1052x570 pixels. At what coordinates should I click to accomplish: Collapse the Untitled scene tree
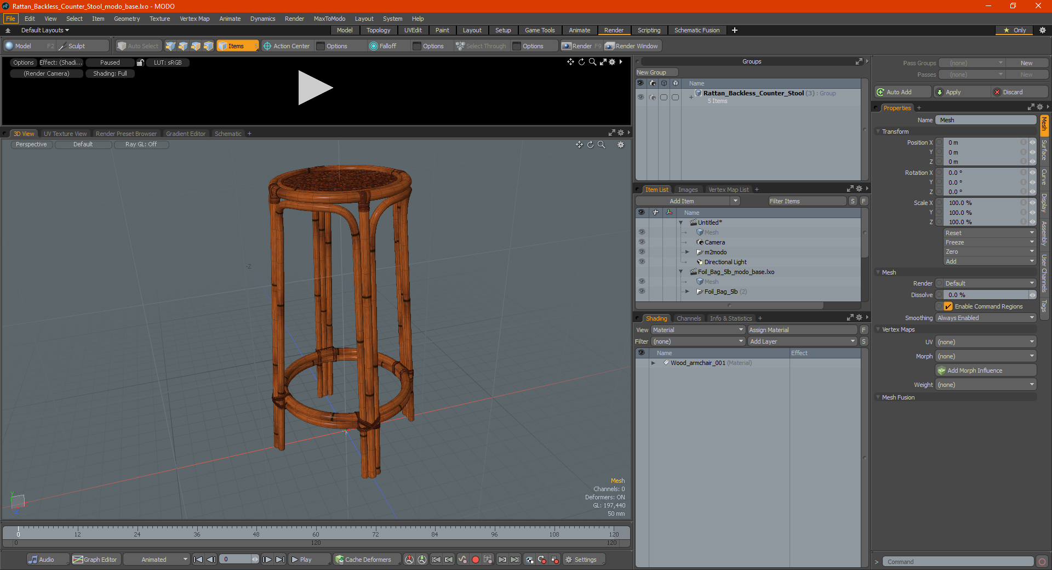681,223
